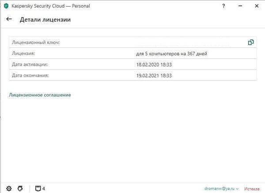Close the Kaspersky Security Cloud window
The width and height of the screenshot is (265, 193).
[257, 6]
